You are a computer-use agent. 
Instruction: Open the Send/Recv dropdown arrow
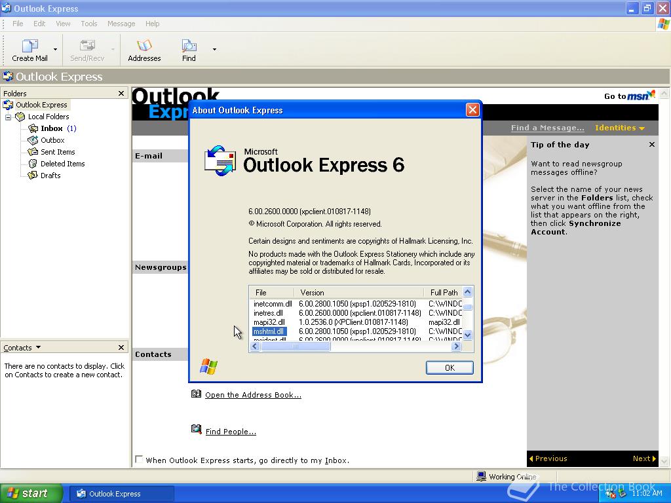[113, 50]
